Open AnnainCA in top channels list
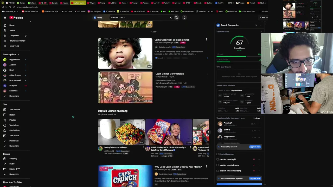 coord(228,123)
